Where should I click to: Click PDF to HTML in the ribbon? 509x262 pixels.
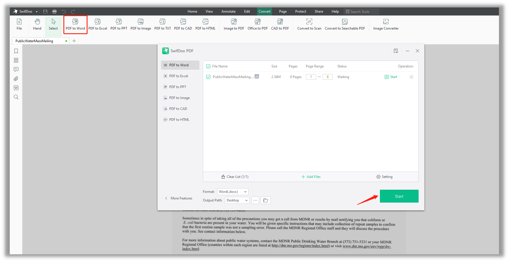205,24
